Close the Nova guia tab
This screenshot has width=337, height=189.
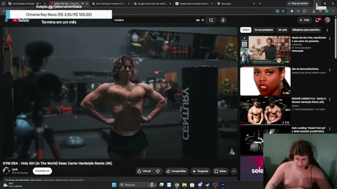pos(254,4)
